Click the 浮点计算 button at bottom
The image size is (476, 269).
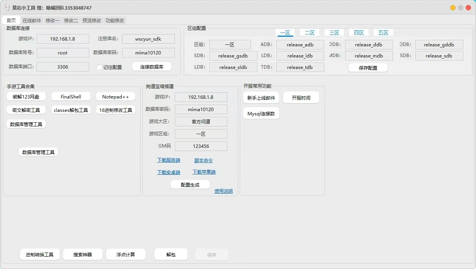coord(126,254)
